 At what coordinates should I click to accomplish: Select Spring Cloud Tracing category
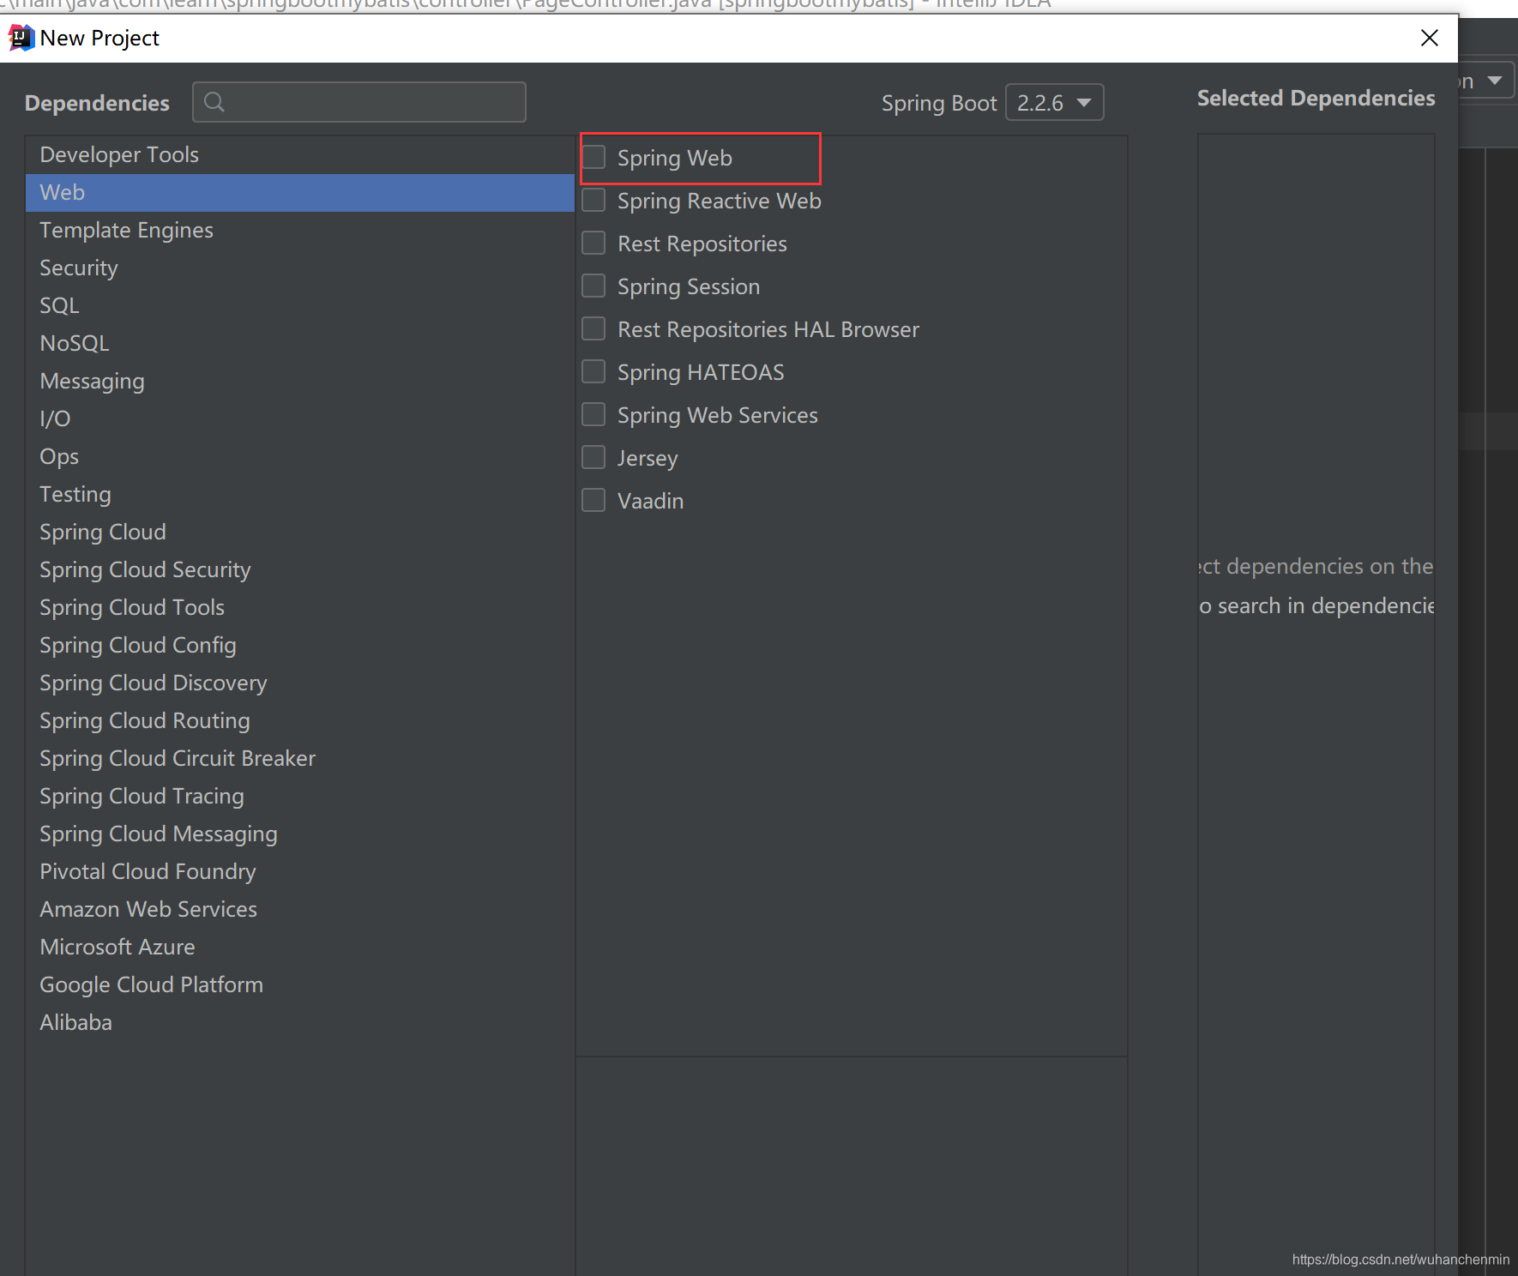tap(300, 796)
